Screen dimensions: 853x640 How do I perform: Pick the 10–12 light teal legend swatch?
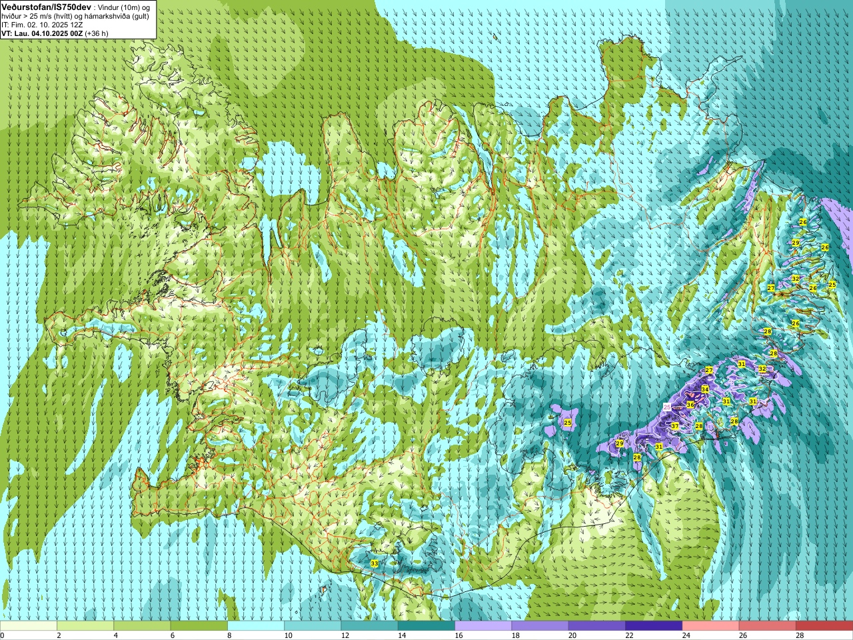tap(313, 626)
